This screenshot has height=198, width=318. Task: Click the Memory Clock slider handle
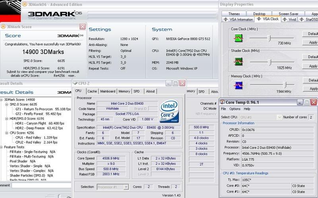click(285, 84)
